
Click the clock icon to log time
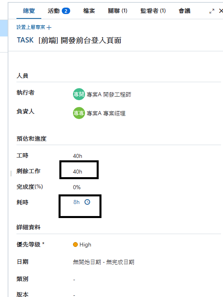pyautogui.click(x=87, y=202)
